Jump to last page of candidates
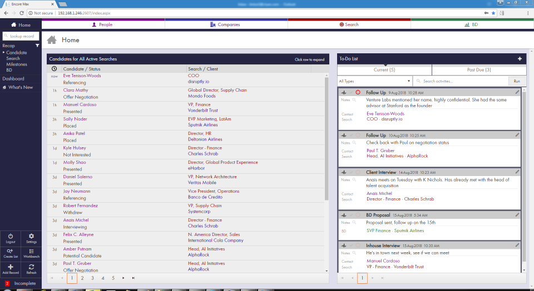The image size is (534, 291). pyautogui.click(x=133, y=278)
